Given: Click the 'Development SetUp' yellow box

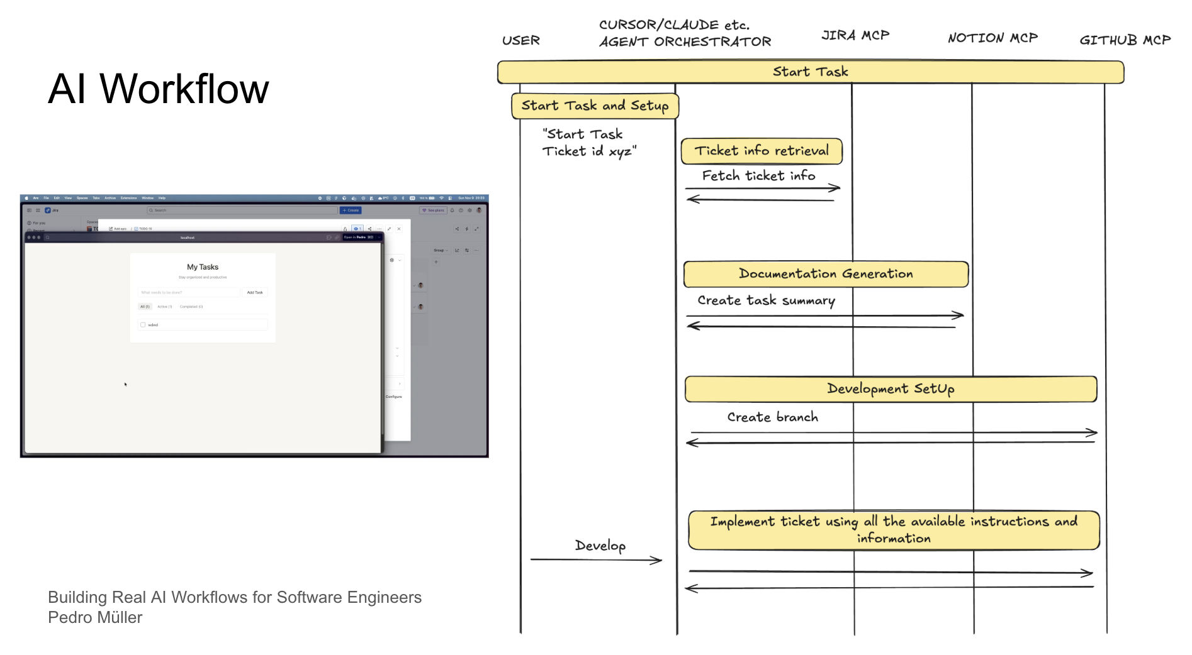Looking at the screenshot, I should (891, 389).
